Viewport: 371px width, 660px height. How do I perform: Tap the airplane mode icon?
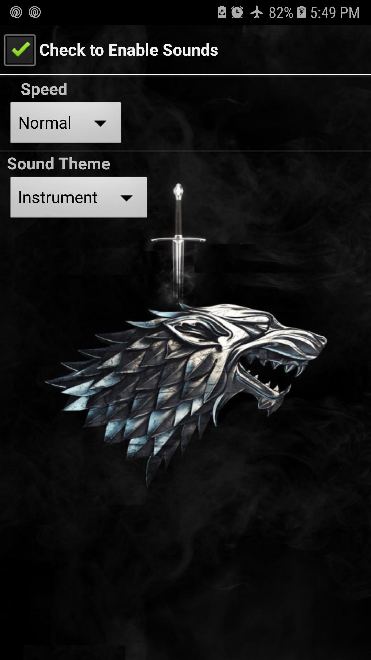point(257,12)
